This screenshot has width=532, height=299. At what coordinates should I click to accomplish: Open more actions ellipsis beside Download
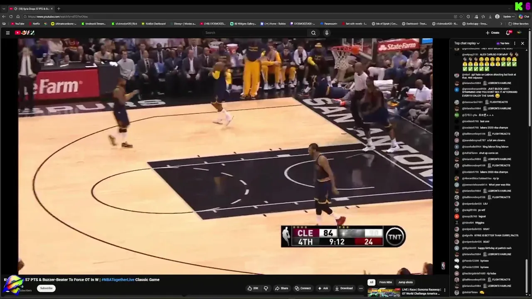point(361,288)
